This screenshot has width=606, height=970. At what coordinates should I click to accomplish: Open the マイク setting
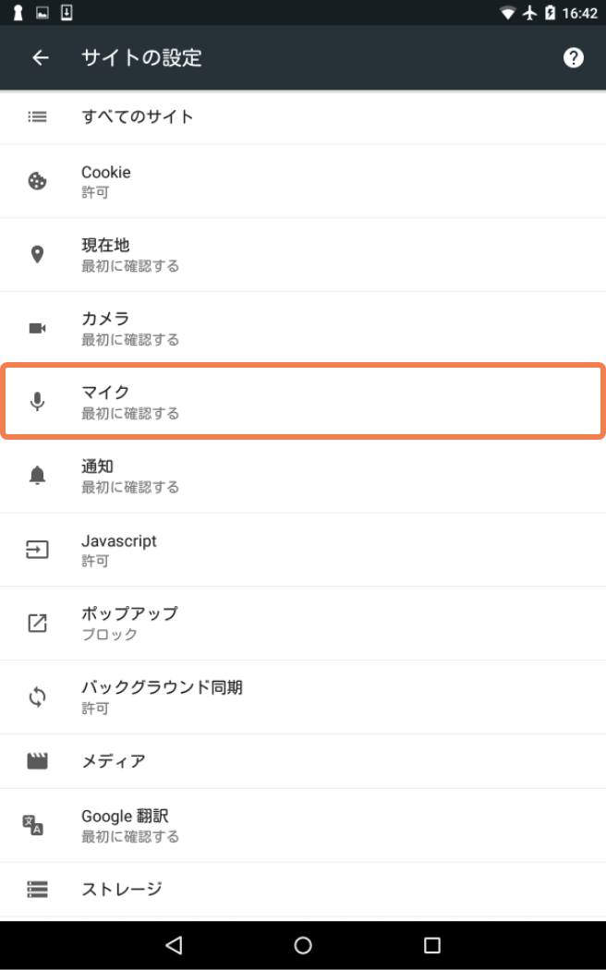(x=303, y=402)
